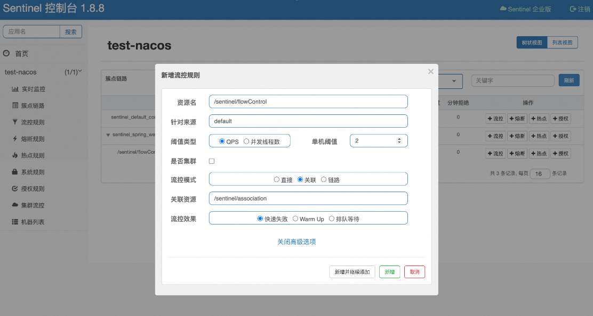This screenshot has height=316, width=593.
Task: Enable the 是否集群 checkbox
Action: (212, 161)
